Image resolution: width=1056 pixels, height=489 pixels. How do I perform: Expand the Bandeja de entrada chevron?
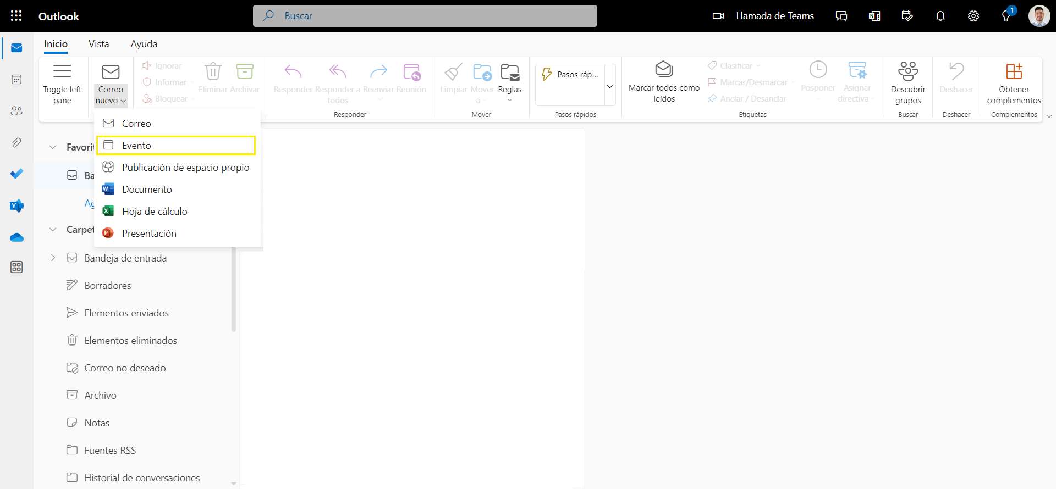click(53, 258)
